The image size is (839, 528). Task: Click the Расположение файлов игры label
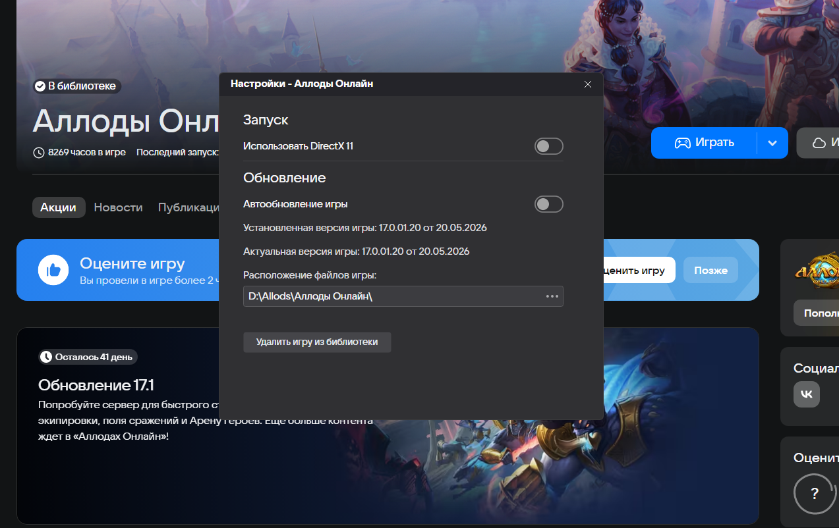click(x=310, y=275)
